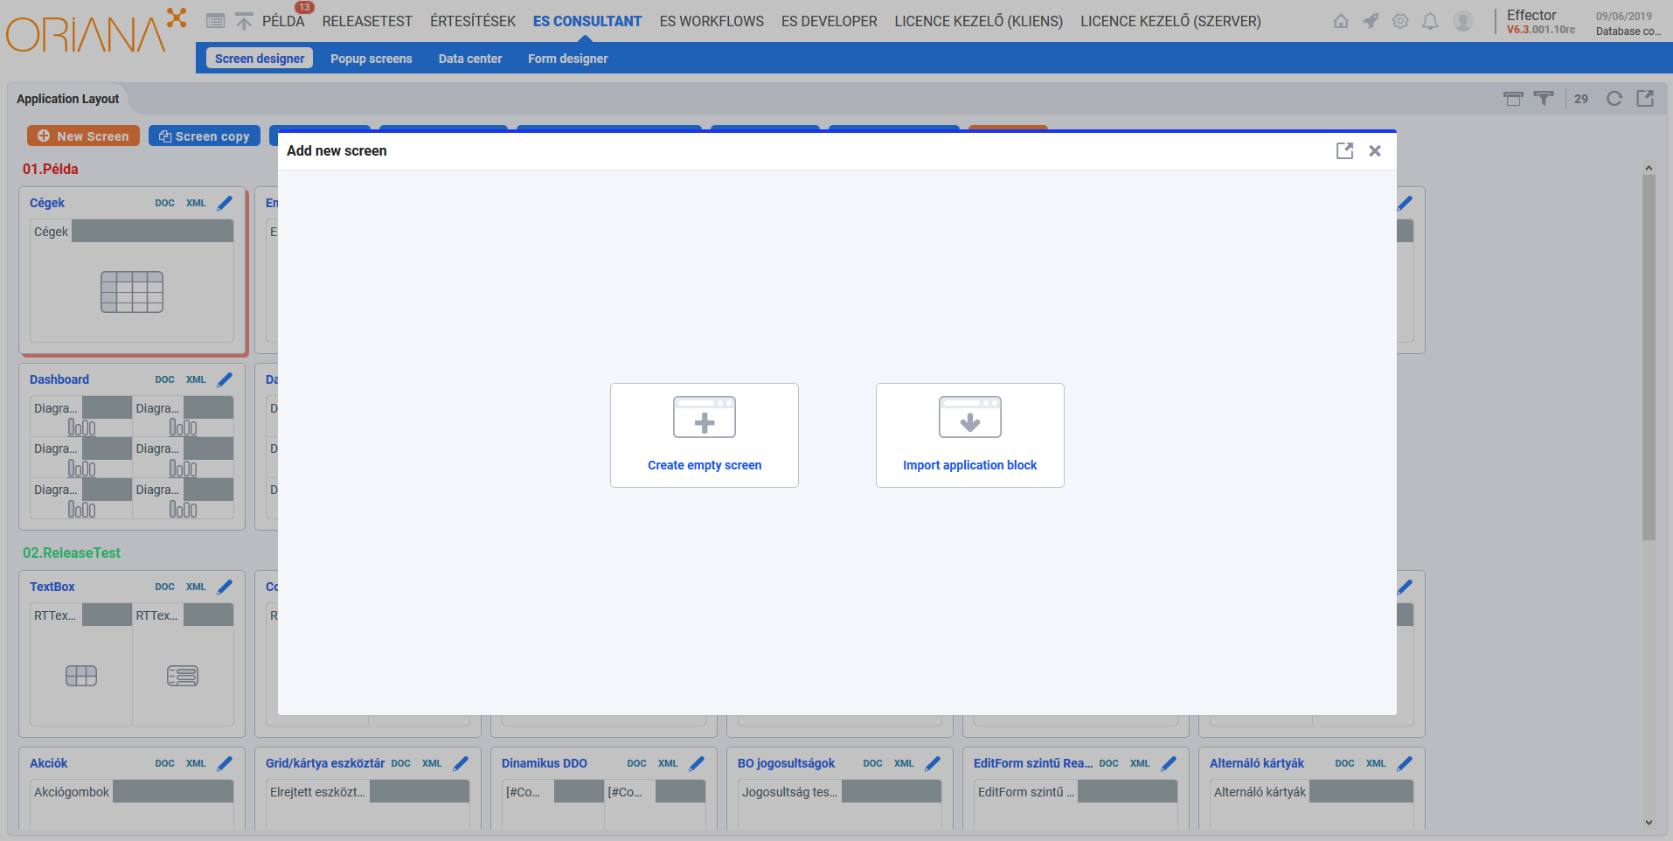Edit the BO jogosultságok screen via pencil icon
The image size is (1673, 841).
pos(933,763)
